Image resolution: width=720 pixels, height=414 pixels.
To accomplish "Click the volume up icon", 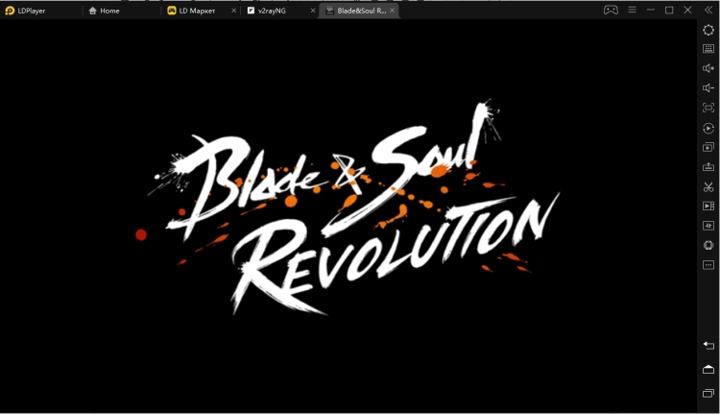I will (x=708, y=68).
